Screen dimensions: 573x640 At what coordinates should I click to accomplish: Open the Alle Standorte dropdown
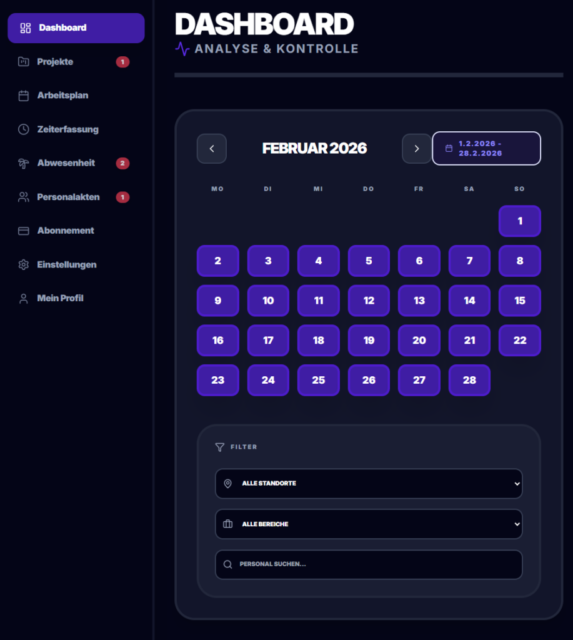pos(369,484)
